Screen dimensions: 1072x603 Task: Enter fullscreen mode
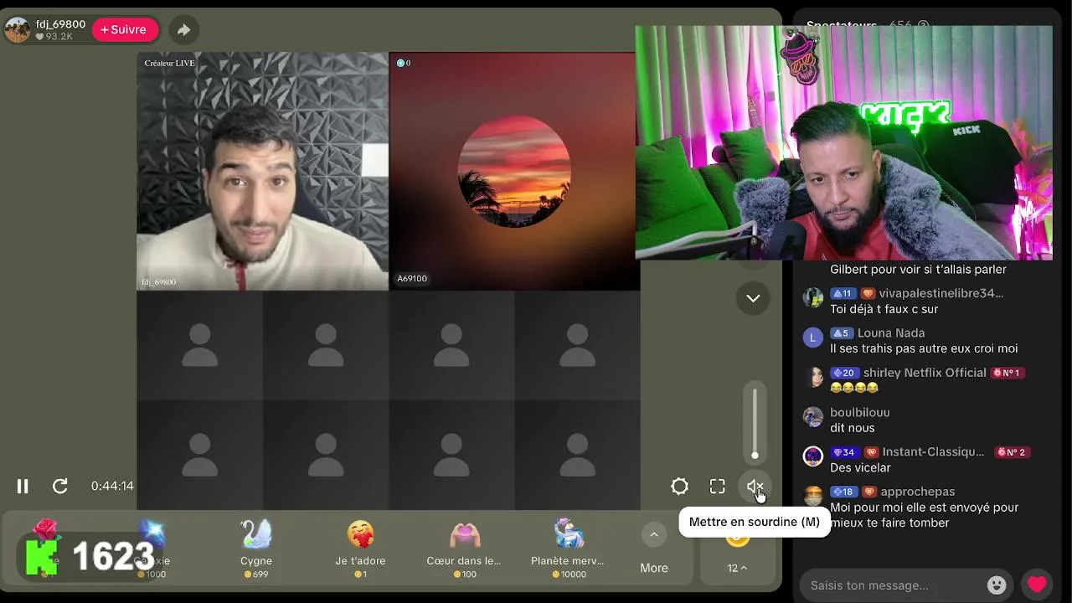718,486
